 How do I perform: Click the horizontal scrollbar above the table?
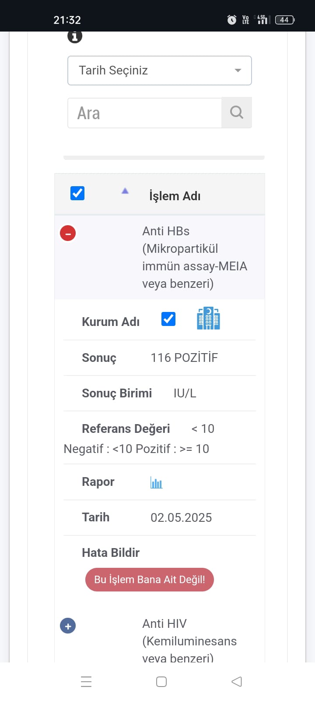pyautogui.click(x=164, y=158)
